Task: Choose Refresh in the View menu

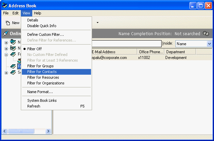Action: click(x=56, y=106)
